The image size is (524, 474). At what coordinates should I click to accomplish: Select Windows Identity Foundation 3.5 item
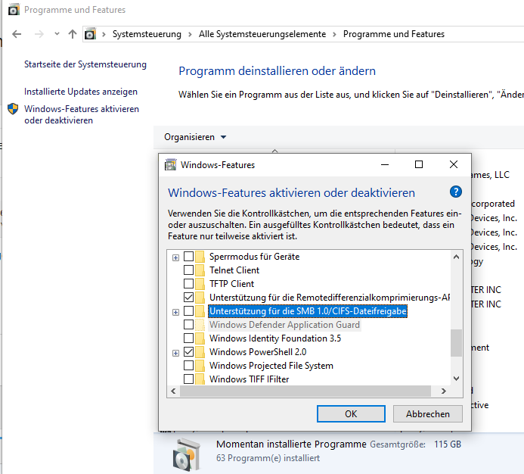(275, 338)
